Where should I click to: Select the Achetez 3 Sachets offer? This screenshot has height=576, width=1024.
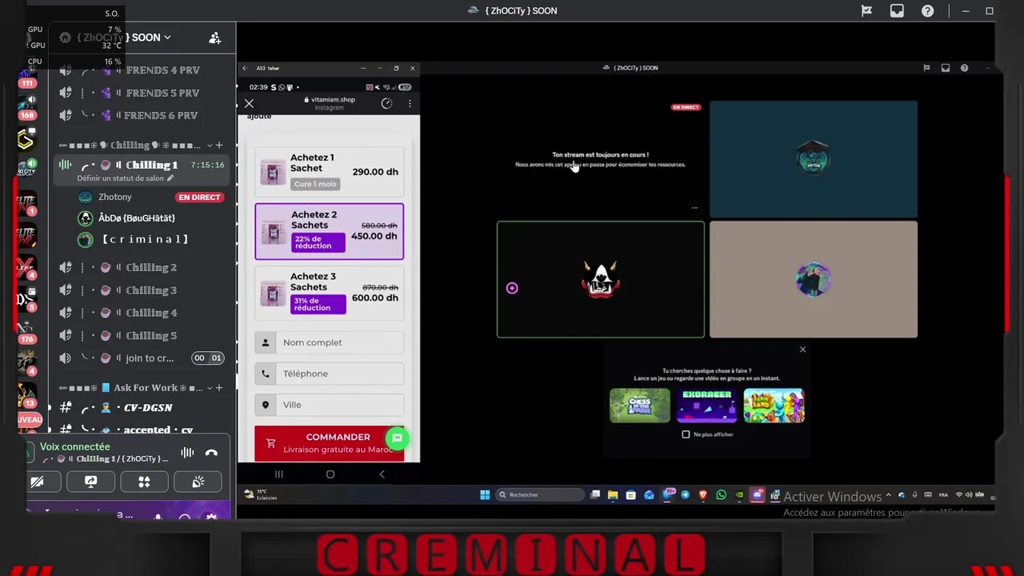click(x=329, y=293)
